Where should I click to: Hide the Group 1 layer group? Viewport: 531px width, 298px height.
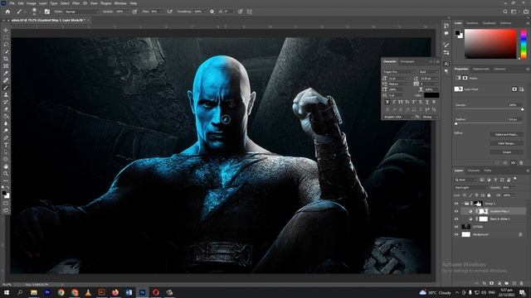(456, 204)
